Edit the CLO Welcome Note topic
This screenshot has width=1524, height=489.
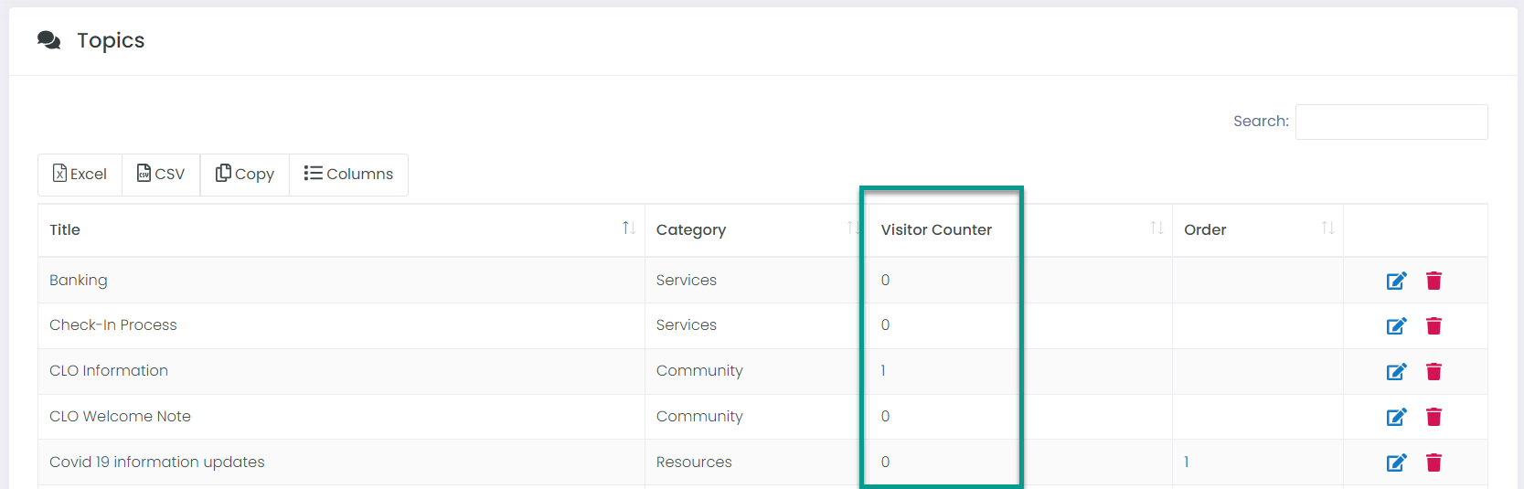[x=1396, y=418]
